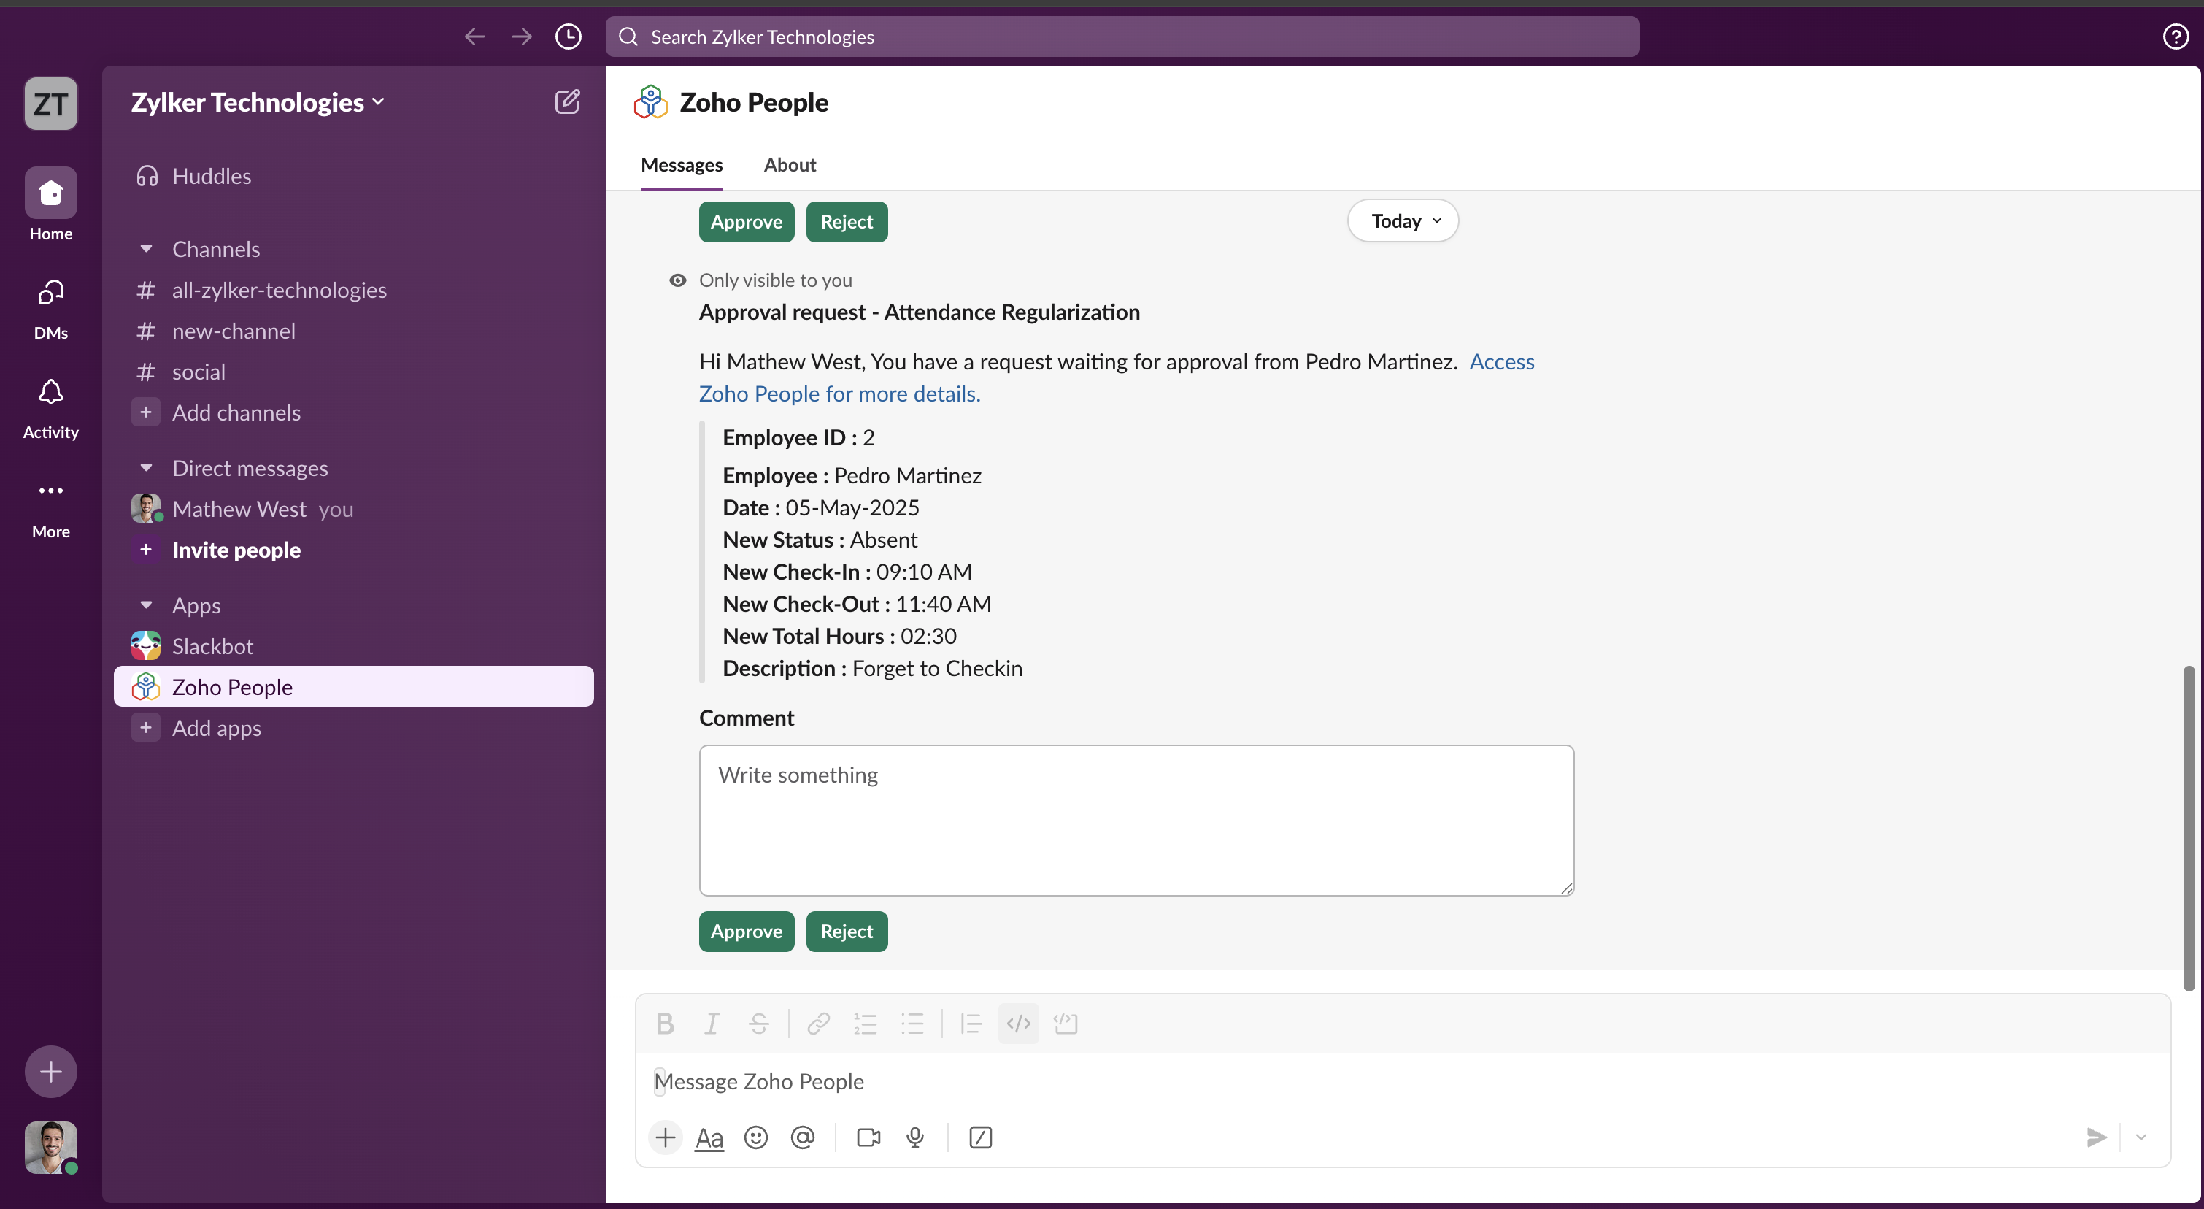Click the Comment Write something field
2204x1209 pixels.
tap(1136, 820)
